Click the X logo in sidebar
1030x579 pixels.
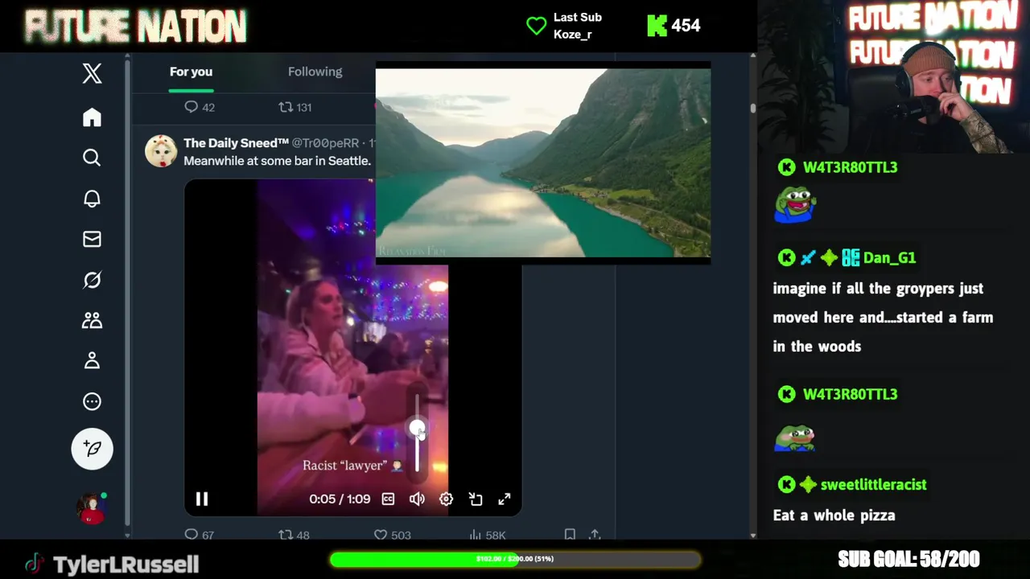tap(92, 73)
